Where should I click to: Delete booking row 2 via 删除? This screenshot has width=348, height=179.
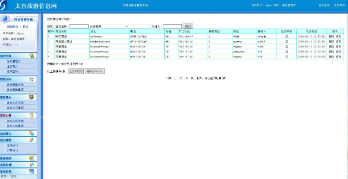point(331,42)
